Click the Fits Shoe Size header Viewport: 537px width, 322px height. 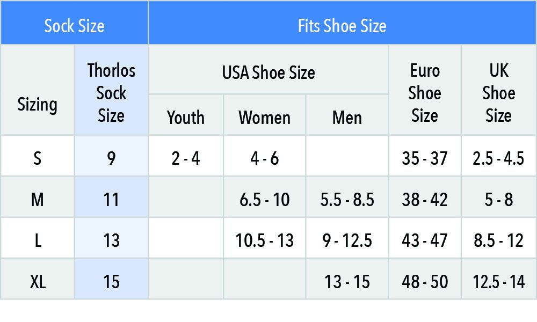pyautogui.click(x=342, y=23)
